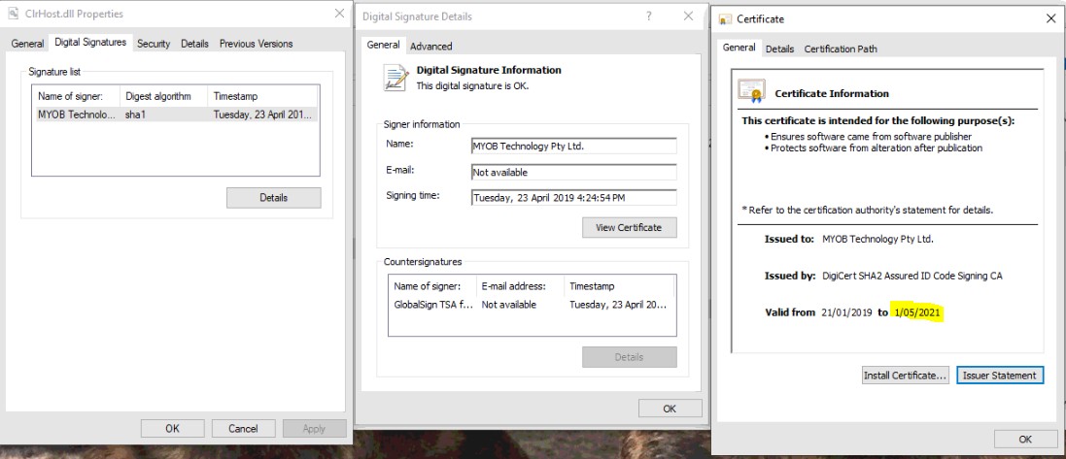Close the Digital Signature Details dialog

pos(688,16)
